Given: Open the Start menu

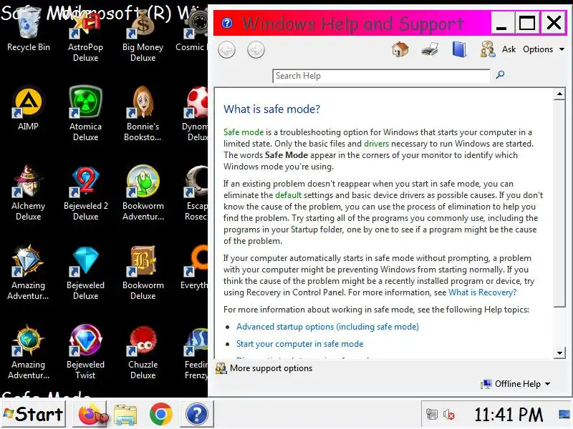Looking at the screenshot, I should [x=34, y=414].
